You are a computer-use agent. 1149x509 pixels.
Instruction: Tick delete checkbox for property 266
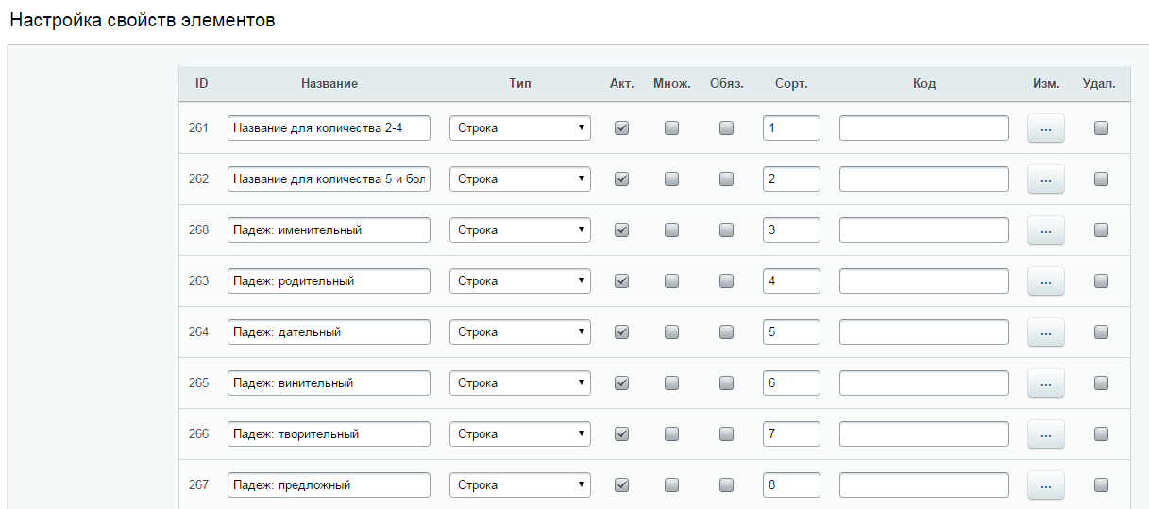pos(1101,433)
